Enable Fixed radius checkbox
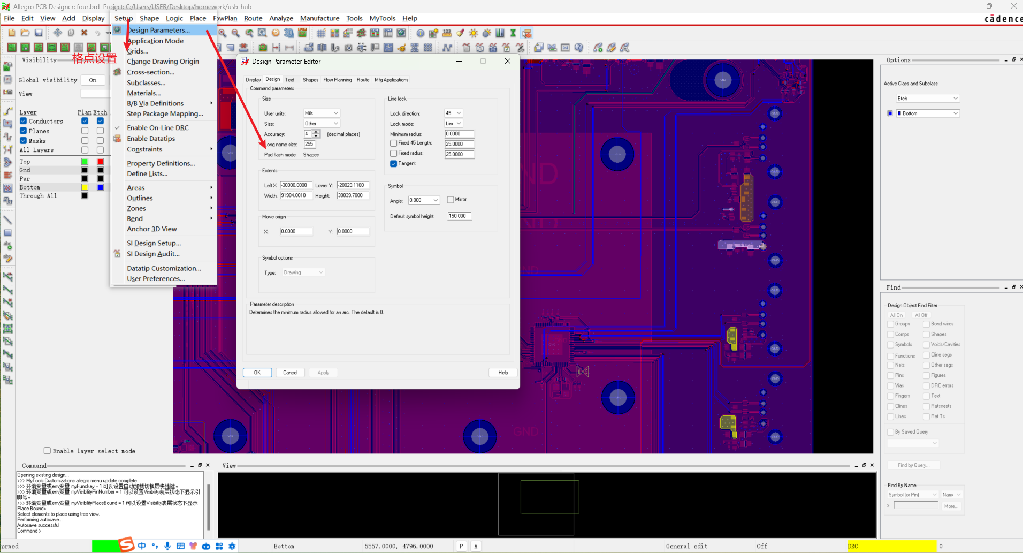The image size is (1023, 553). point(393,153)
